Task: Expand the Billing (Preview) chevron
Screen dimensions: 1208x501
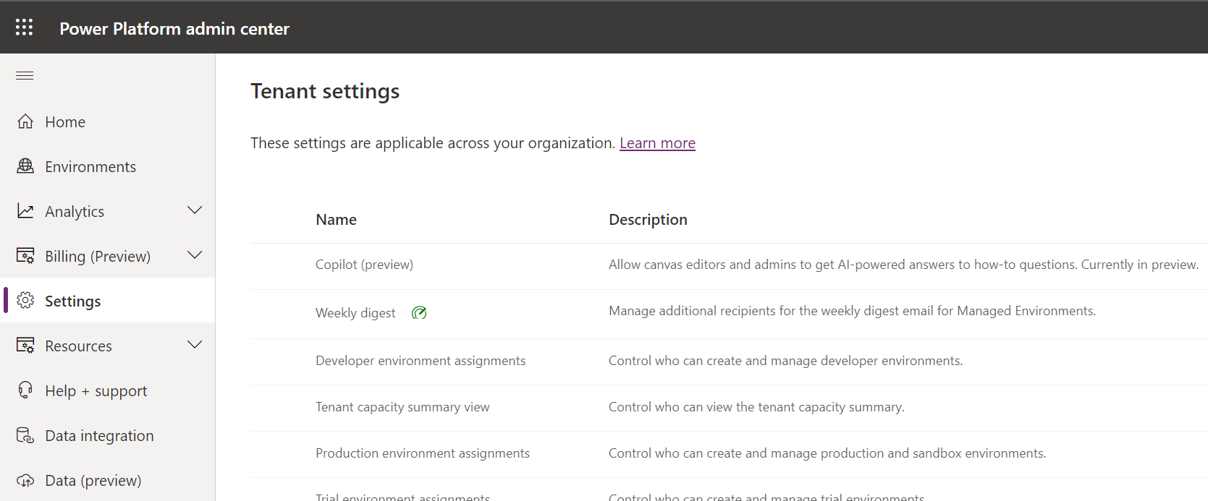Action: 195,255
